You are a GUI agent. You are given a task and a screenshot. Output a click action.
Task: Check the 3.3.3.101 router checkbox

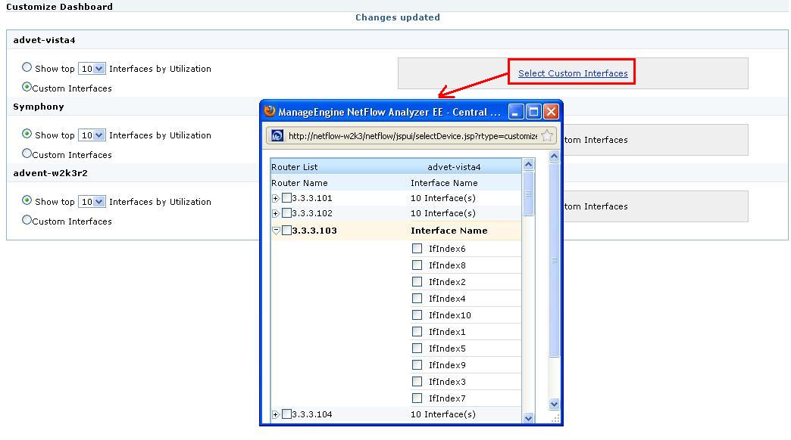tap(286, 198)
